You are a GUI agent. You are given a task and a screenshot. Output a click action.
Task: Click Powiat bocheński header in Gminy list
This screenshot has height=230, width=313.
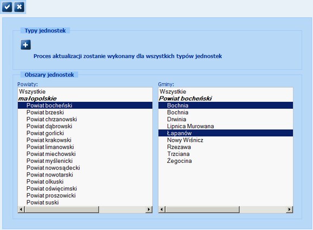pos(226,98)
